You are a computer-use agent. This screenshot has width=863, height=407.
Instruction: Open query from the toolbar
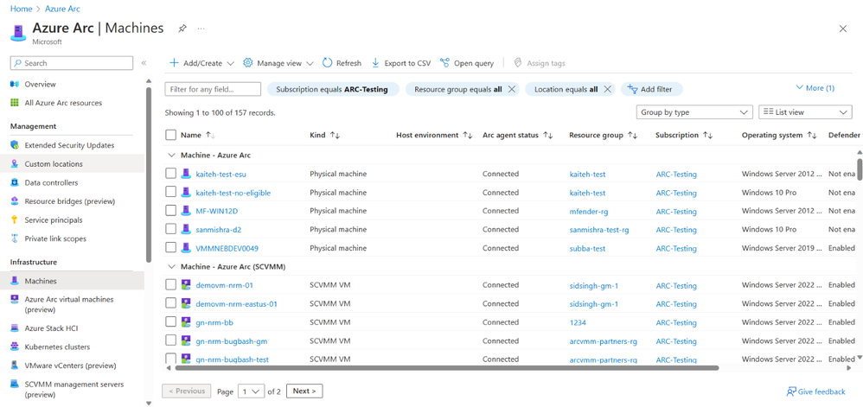467,63
